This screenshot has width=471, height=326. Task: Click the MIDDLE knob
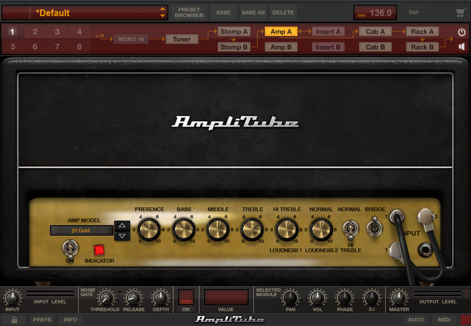(x=218, y=230)
